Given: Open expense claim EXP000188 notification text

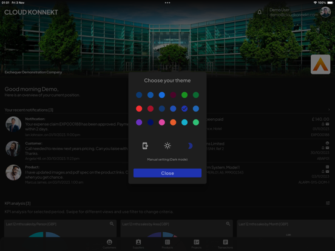Looking at the screenshot, I should click(76, 127).
